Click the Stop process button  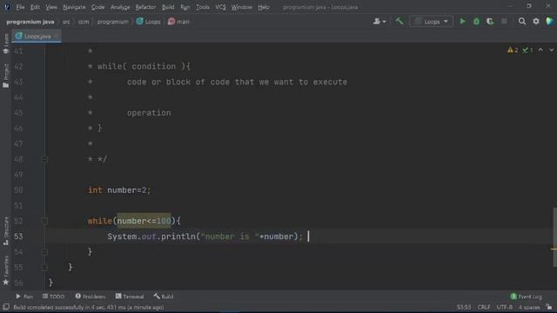pos(504,22)
